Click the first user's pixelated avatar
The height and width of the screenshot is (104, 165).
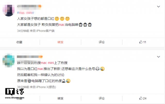coord(9,10)
